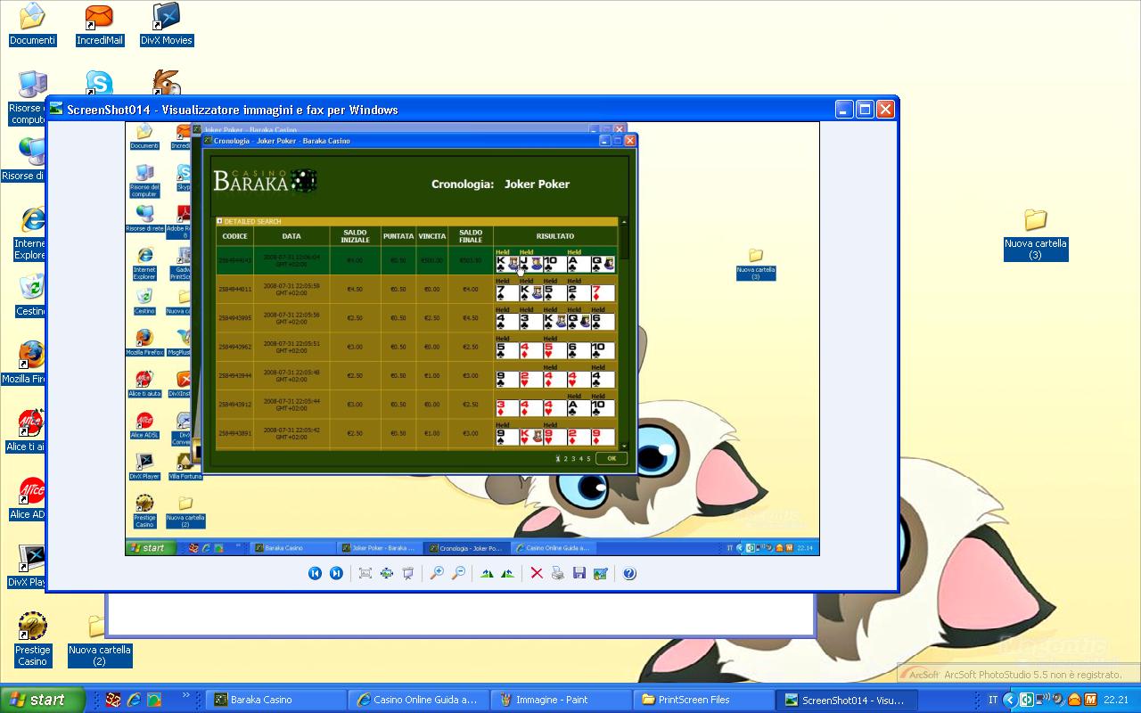
Task: Rotate the image clockwise
Action: coord(487,573)
